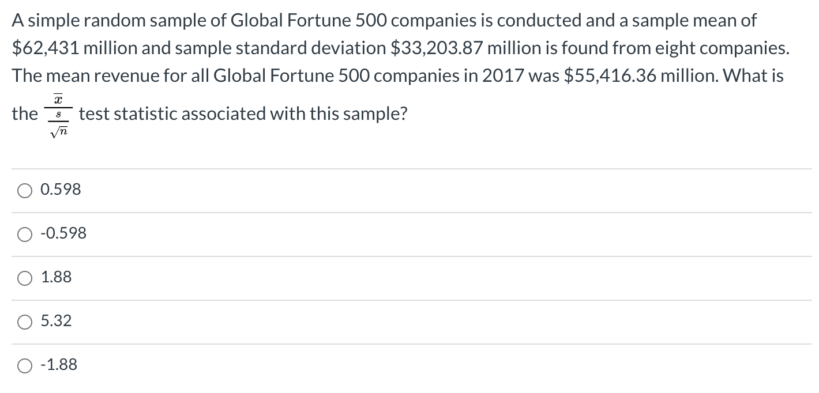This screenshot has height=393, width=819.
Task: Click the label text -0.598
Action: coord(63,233)
